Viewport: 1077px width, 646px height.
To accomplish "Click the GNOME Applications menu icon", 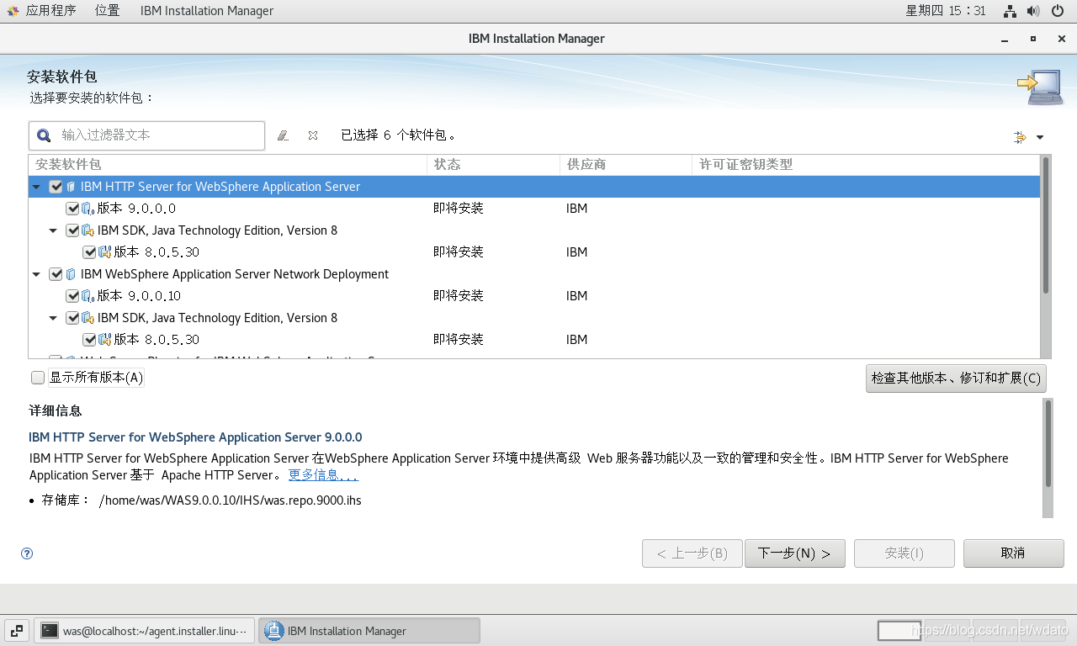I will 13,11.
